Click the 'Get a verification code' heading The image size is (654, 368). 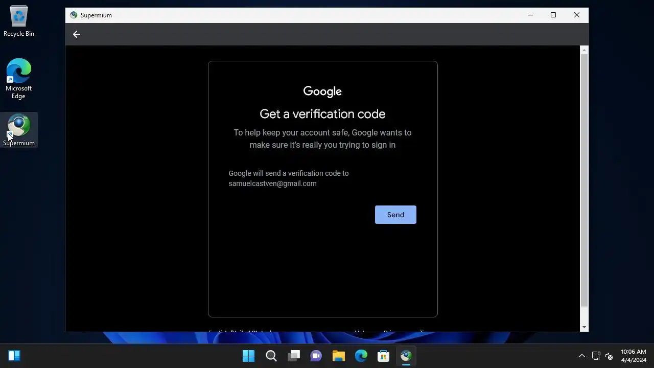click(322, 114)
